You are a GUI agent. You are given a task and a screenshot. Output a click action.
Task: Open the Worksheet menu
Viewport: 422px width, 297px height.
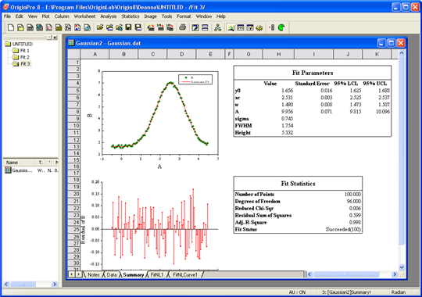(x=84, y=16)
